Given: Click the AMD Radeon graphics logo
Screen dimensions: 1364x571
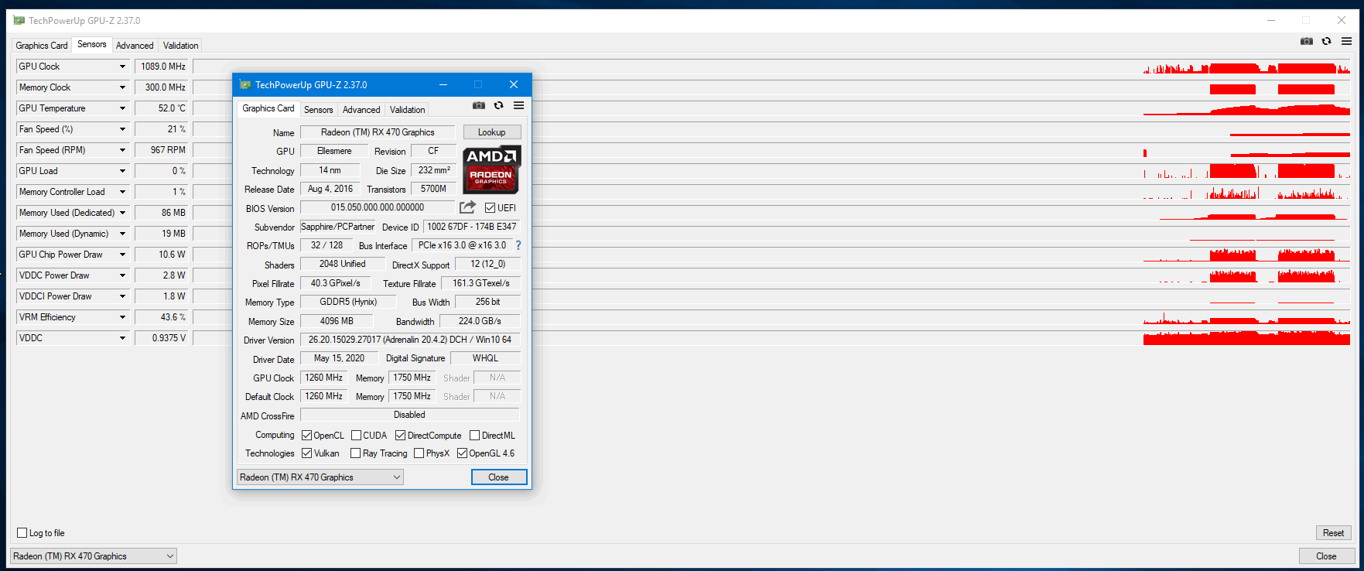Looking at the screenshot, I should click(x=492, y=169).
